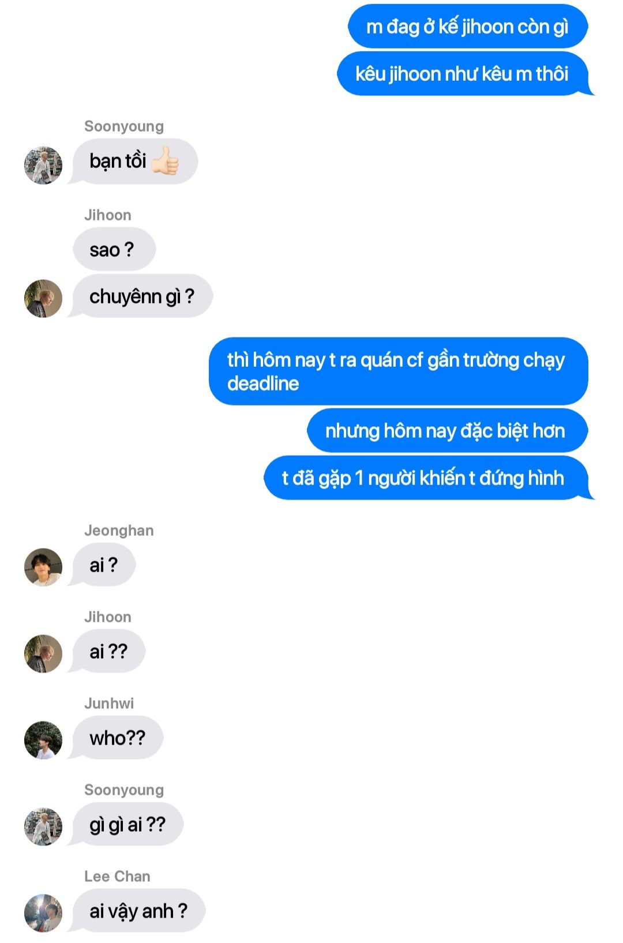The image size is (623, 943).
Task: Tap the 'sao ?' message bubble
Action: [x=114, y=249]
